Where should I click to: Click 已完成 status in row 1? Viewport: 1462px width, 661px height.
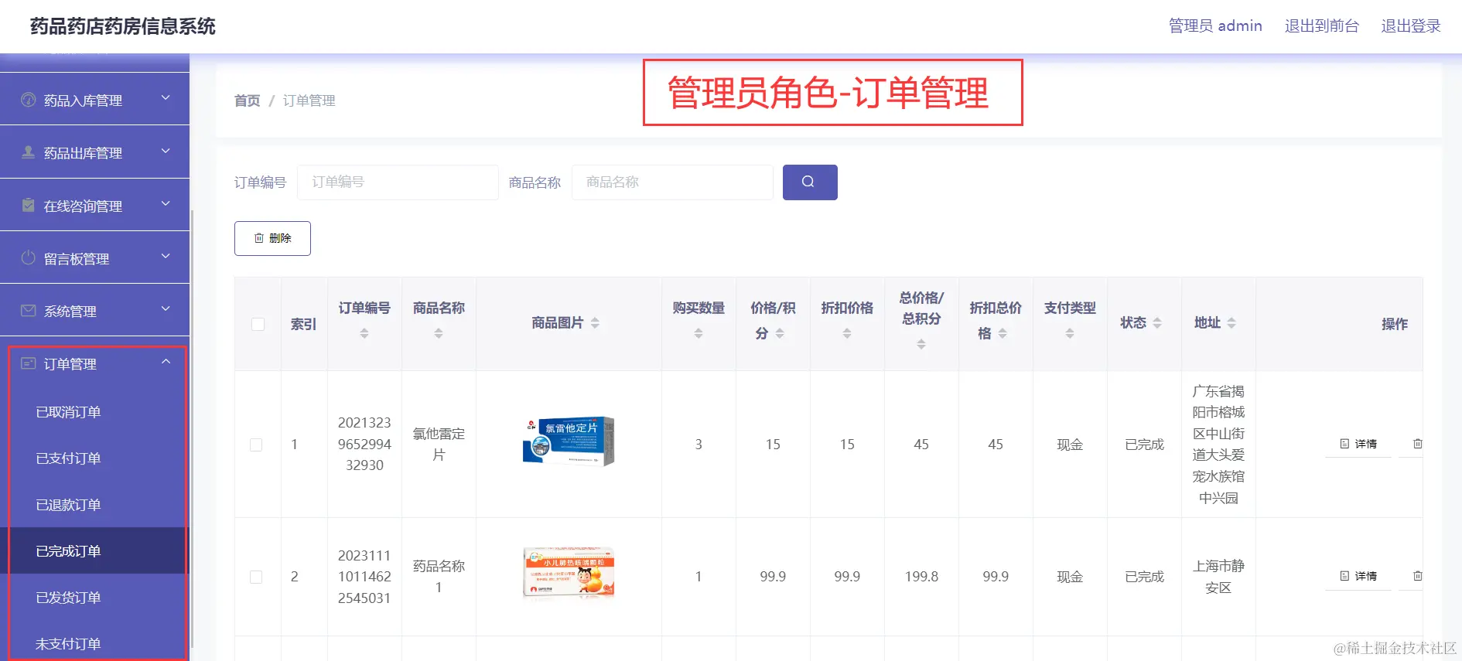[1144, 445]
